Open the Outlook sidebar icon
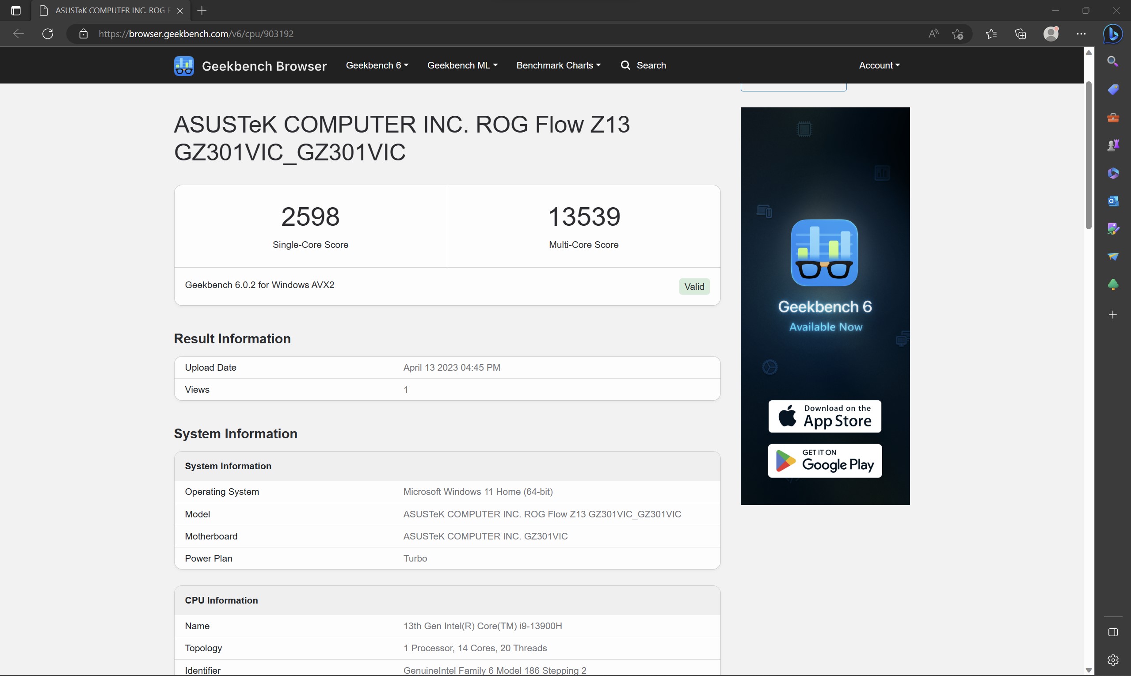 coord(1113,201)
